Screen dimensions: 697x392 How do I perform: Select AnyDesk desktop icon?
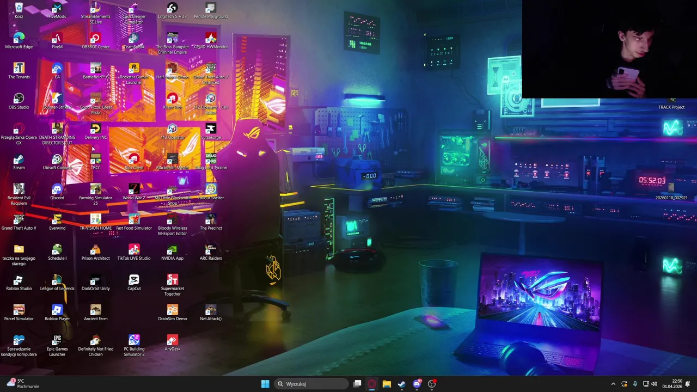[x=173, y=343]
